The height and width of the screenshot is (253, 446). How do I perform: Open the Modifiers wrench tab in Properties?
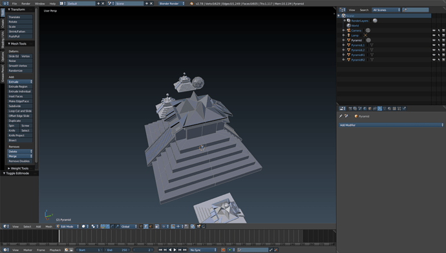pyautogui.click(x=379, y=108)
